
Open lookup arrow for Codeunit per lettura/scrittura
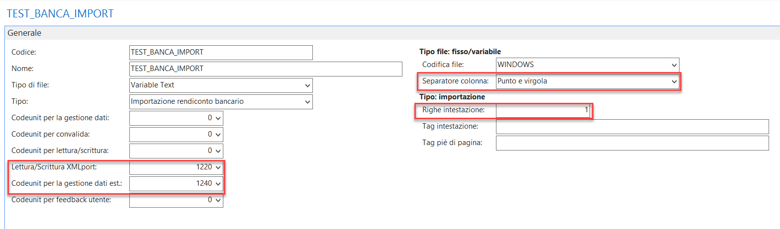(x=218, y=151)
